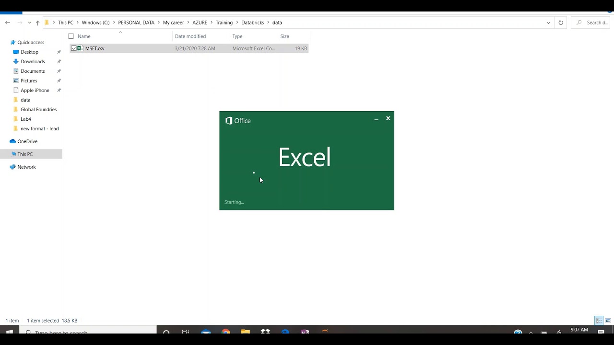This screenshot has height=345, width=614.
Task: Open the Lab4 folder in sidebar
Action: click(26, 119)
